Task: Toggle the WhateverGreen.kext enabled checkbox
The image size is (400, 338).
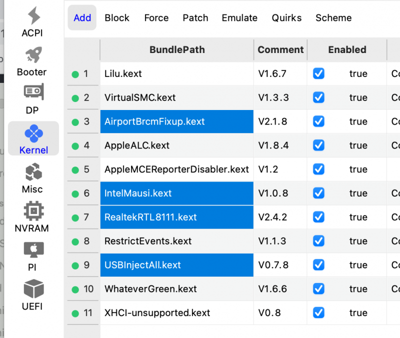Action: (x=318, y=289)
